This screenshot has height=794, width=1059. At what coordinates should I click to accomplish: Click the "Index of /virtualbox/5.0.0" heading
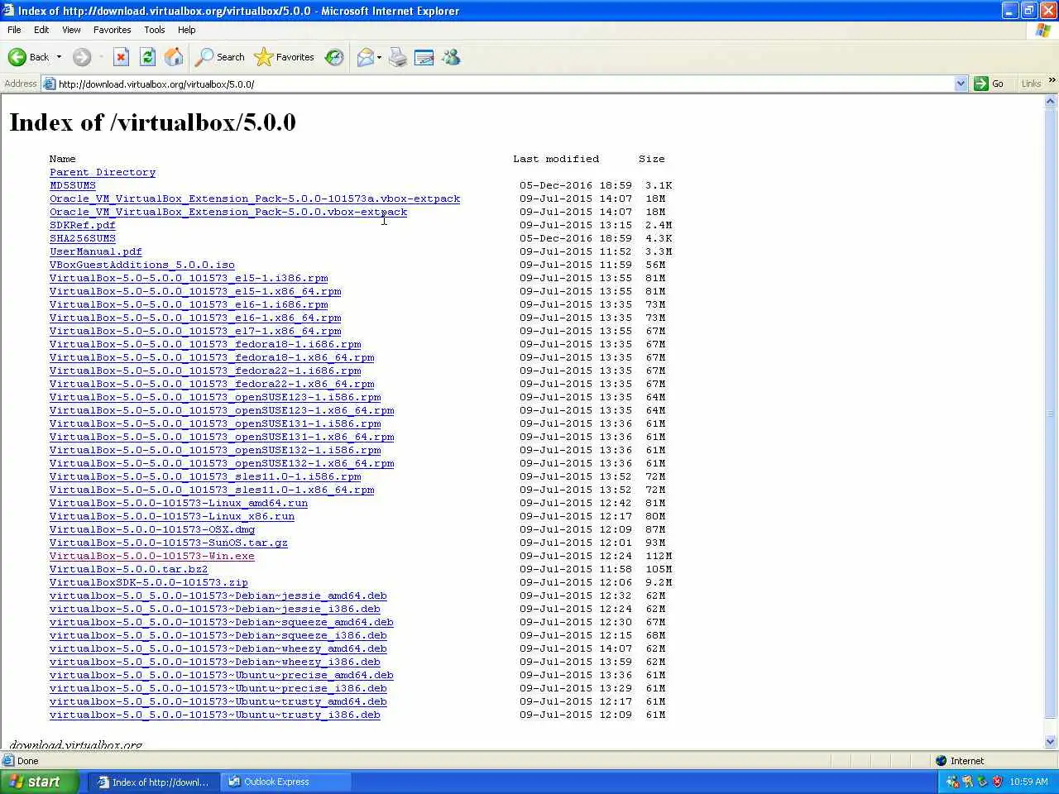153,122
